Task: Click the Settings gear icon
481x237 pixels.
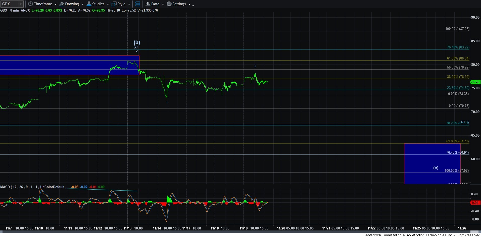Action: [169, 4]
